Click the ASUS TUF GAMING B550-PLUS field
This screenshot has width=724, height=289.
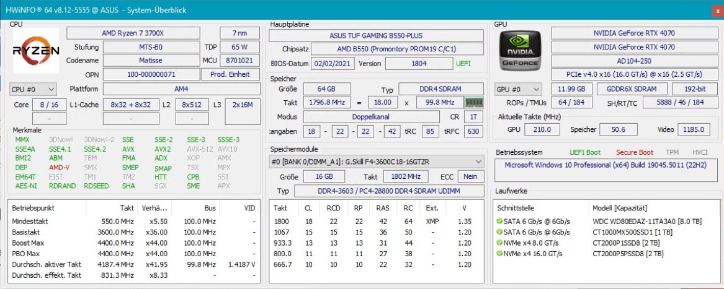pyautogui.click(x=377, y=35)
